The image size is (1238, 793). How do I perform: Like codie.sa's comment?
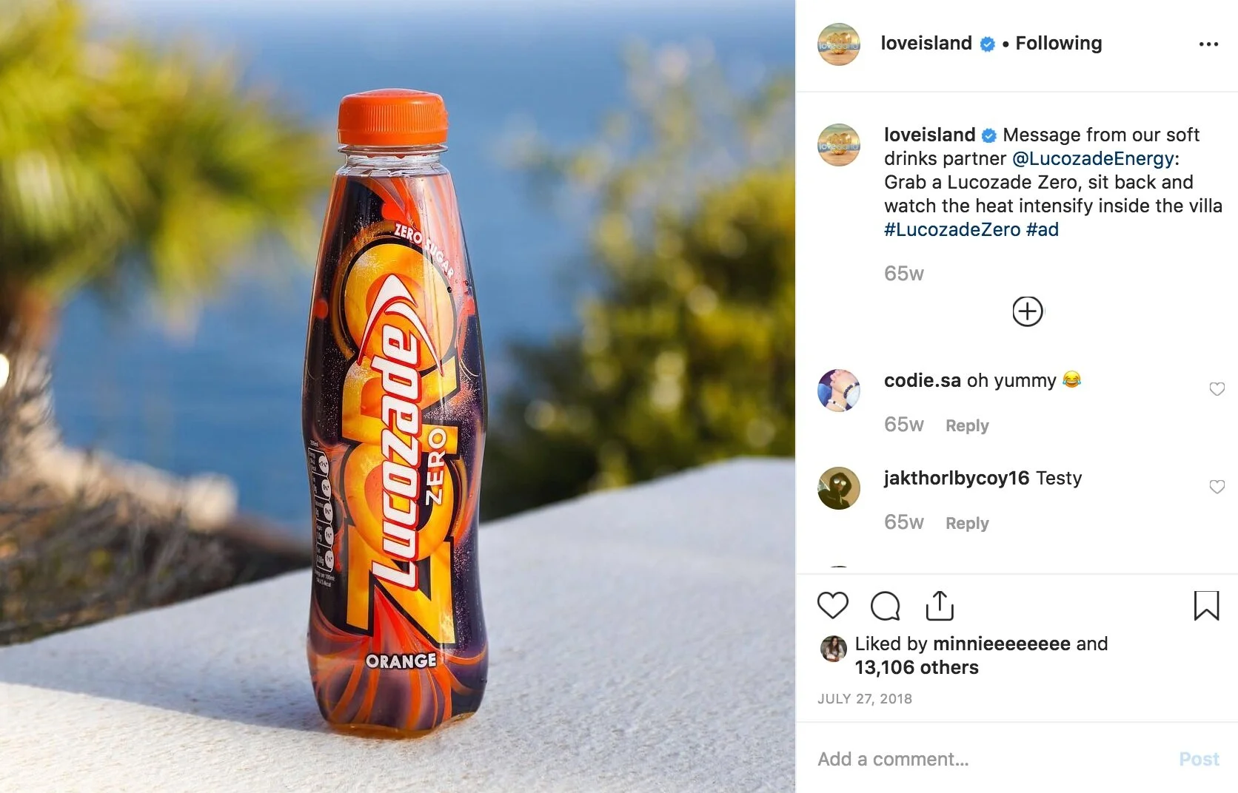(x=1217, y=389)
